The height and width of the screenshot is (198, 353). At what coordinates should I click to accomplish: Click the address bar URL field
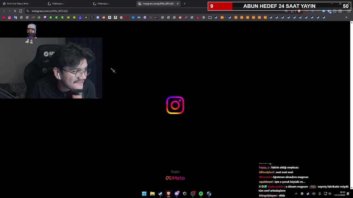pyautogui.click(x=154, y=11)
